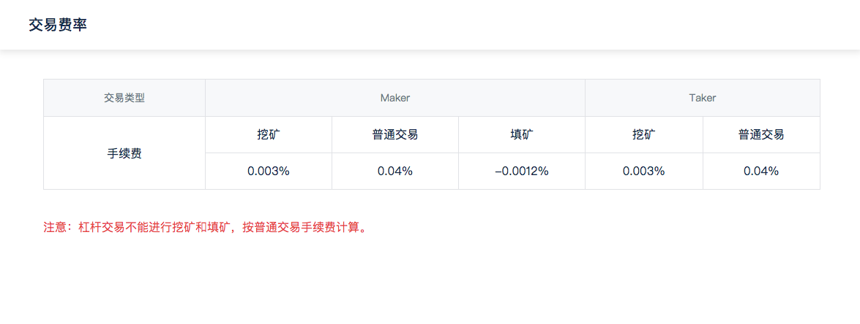Select Maker 普通交易 fee value 0.04%
This screenshot has height=324, width=860.
click(x=395, y=171)
